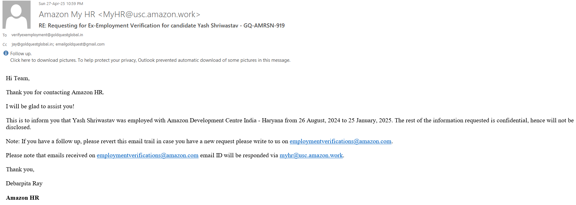Click the employment dates sentence about Yash Shriwastav
Image resolution: width=576 pixels, height=205 pixels.
pyautogui.click(x=289, y=124)
